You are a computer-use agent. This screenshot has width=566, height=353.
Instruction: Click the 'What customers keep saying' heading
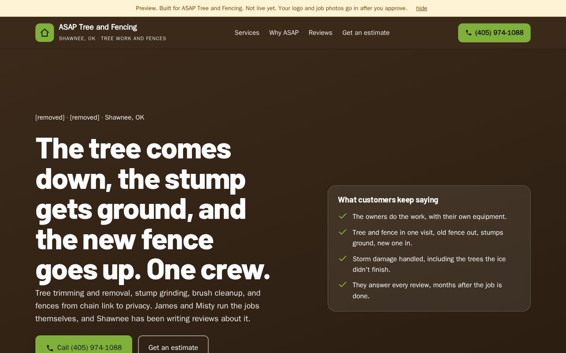(x=388, y=200)
